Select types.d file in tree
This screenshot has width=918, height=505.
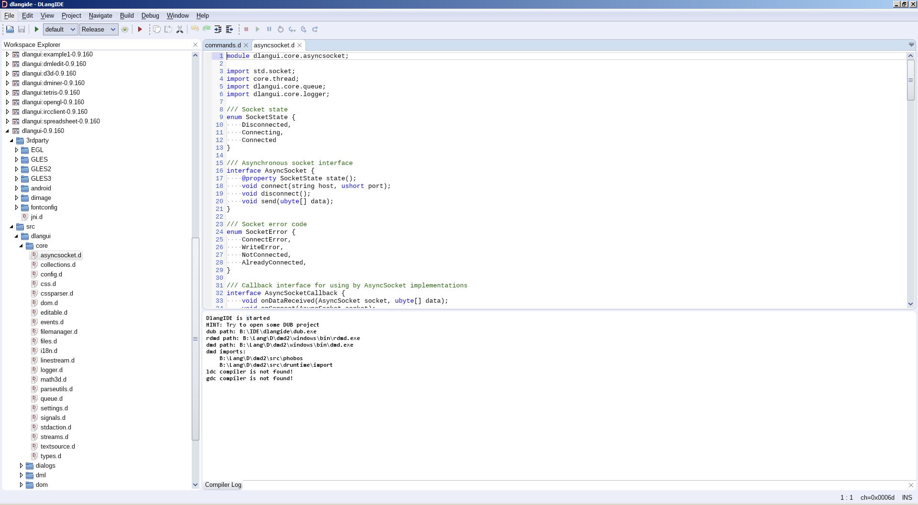tap(51, 456)
